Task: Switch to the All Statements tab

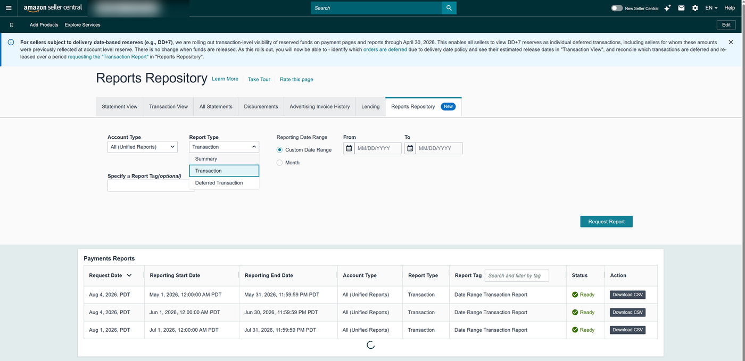Action: (216, 106)
